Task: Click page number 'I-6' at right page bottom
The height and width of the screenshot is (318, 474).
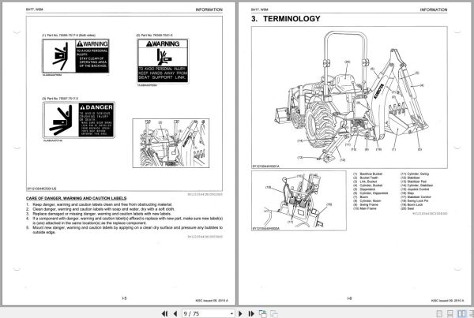Action: [x=349, y=298]
